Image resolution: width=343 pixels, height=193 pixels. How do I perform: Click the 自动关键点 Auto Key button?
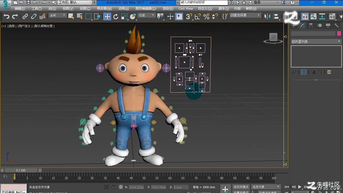tap(241, 187)
